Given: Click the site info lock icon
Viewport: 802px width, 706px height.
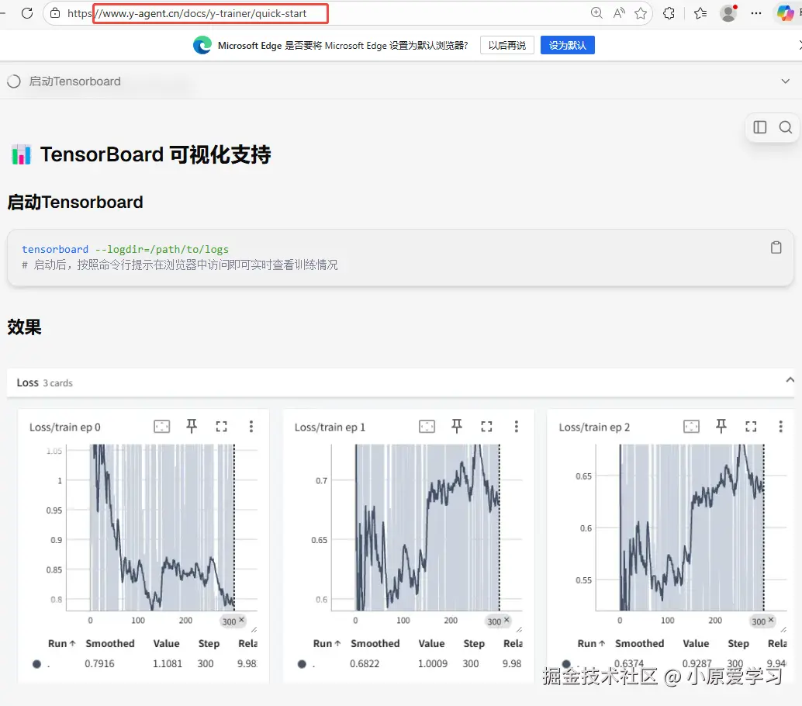Looking at the screenshot, I should pos(55,13).
